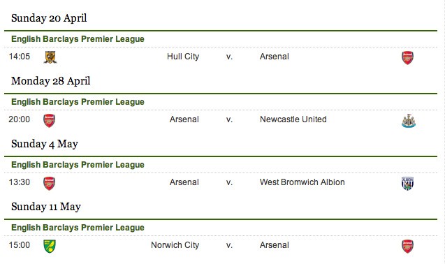The width and height of the screenshot is (445, 264).
Task: Click Arsenal in the 14:05 Hull City match
Action: pos(274,57)
